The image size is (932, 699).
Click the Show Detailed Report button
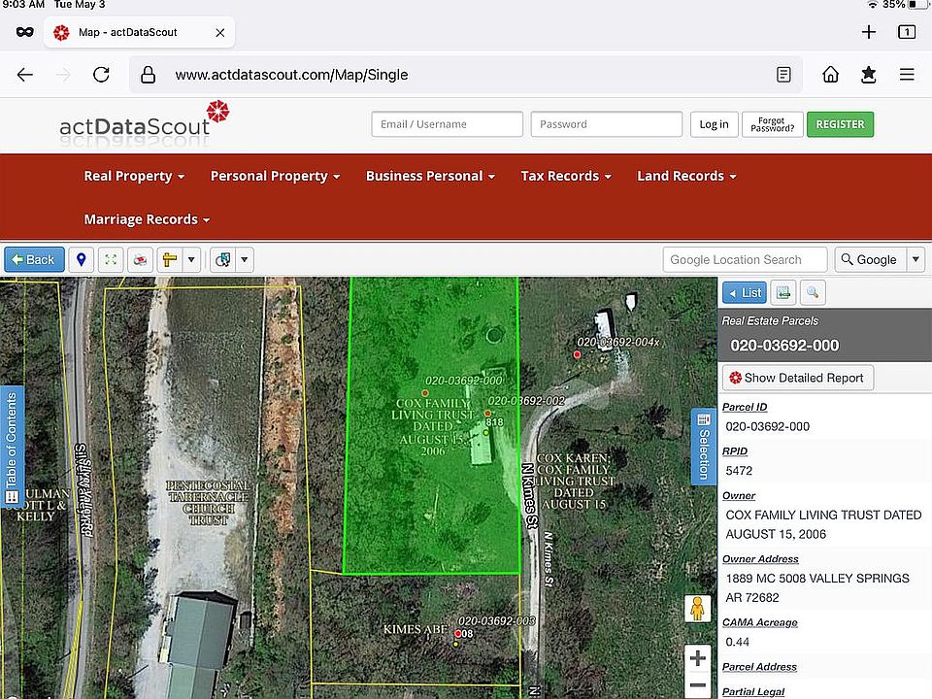coord(797,378)
